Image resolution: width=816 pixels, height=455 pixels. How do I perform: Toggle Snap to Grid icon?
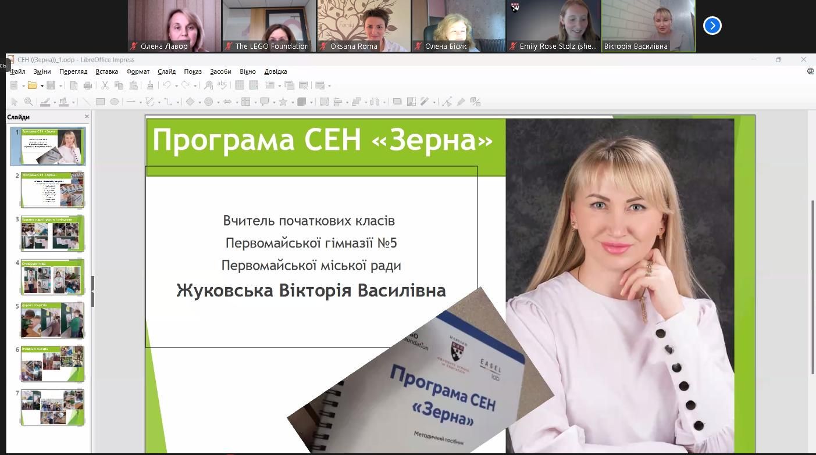point(254,85)
